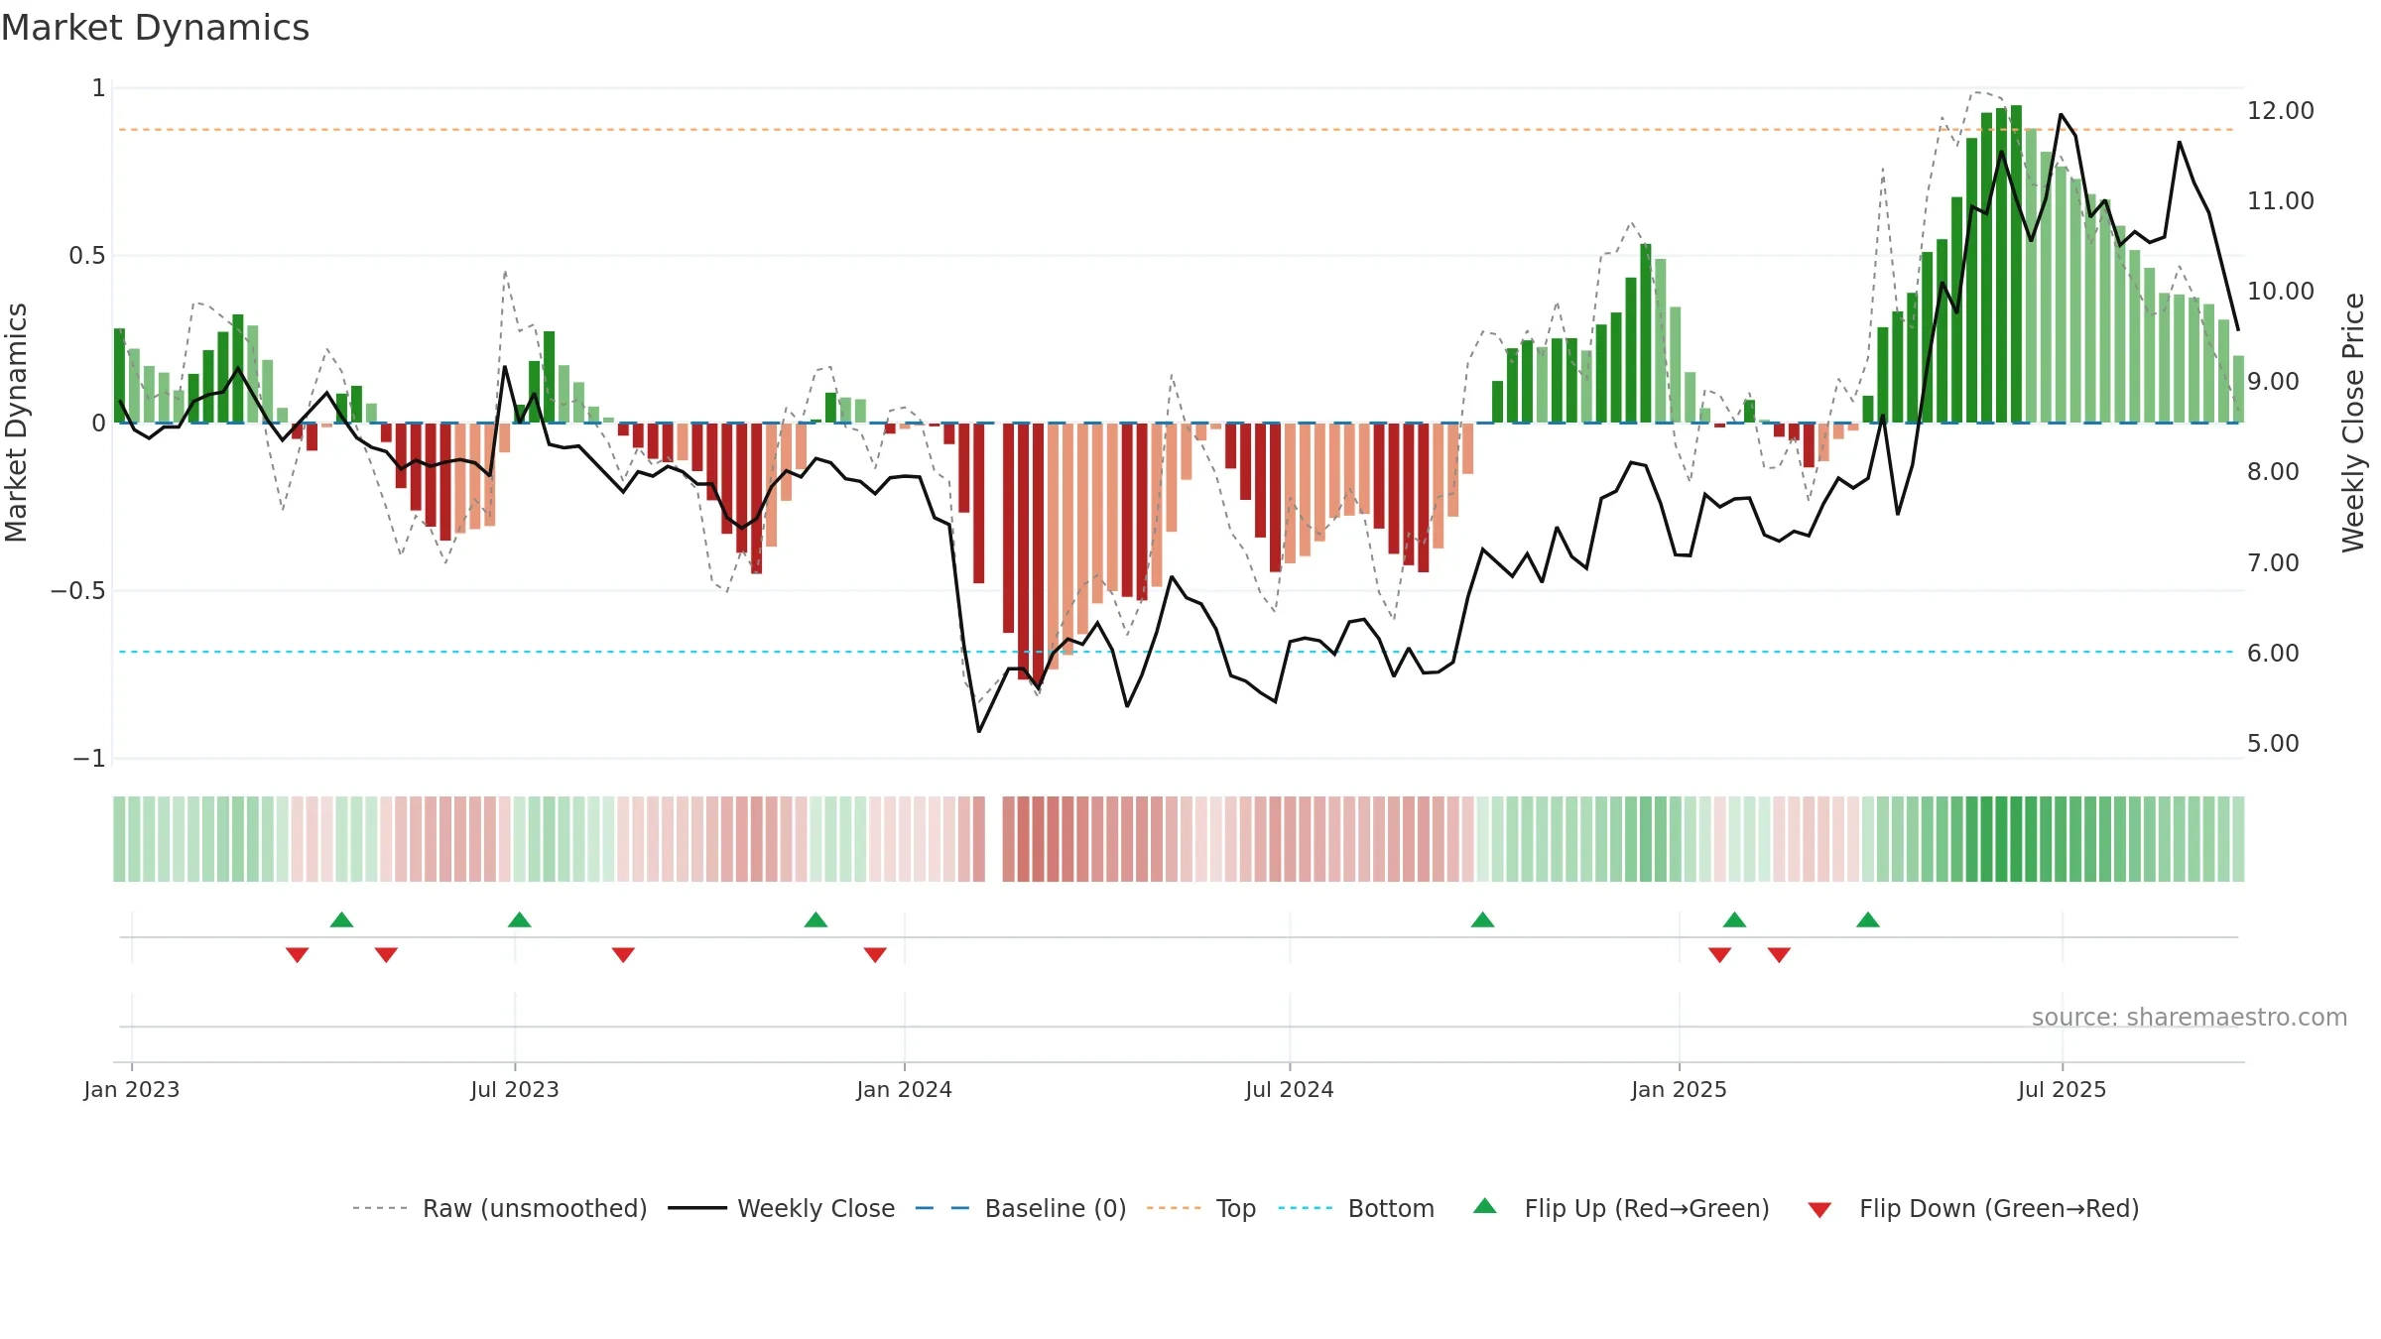
Task: Click the 10.00 price axis label
Action: 2281,292
